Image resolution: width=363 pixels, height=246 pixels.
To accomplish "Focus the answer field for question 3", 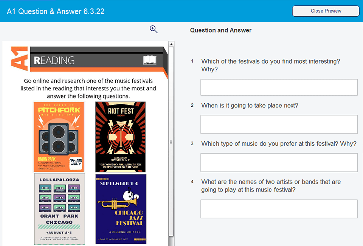I will (x=279, y=163).
